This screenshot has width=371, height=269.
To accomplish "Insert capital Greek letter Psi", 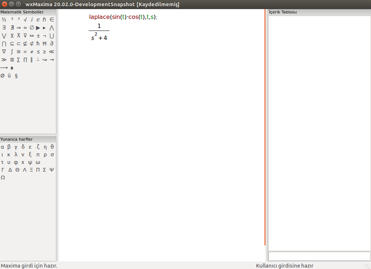I will point(52,170).
